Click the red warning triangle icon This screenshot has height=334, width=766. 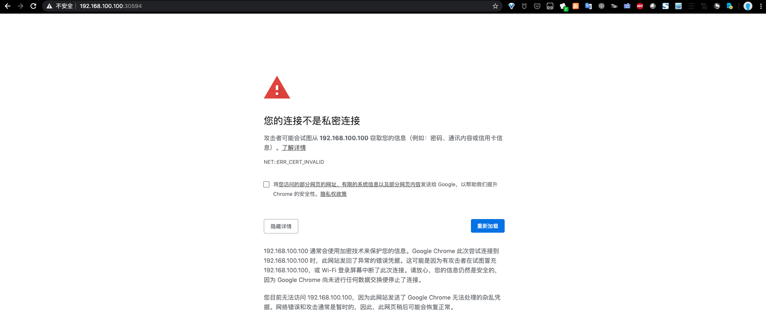(x=277, y=87)
